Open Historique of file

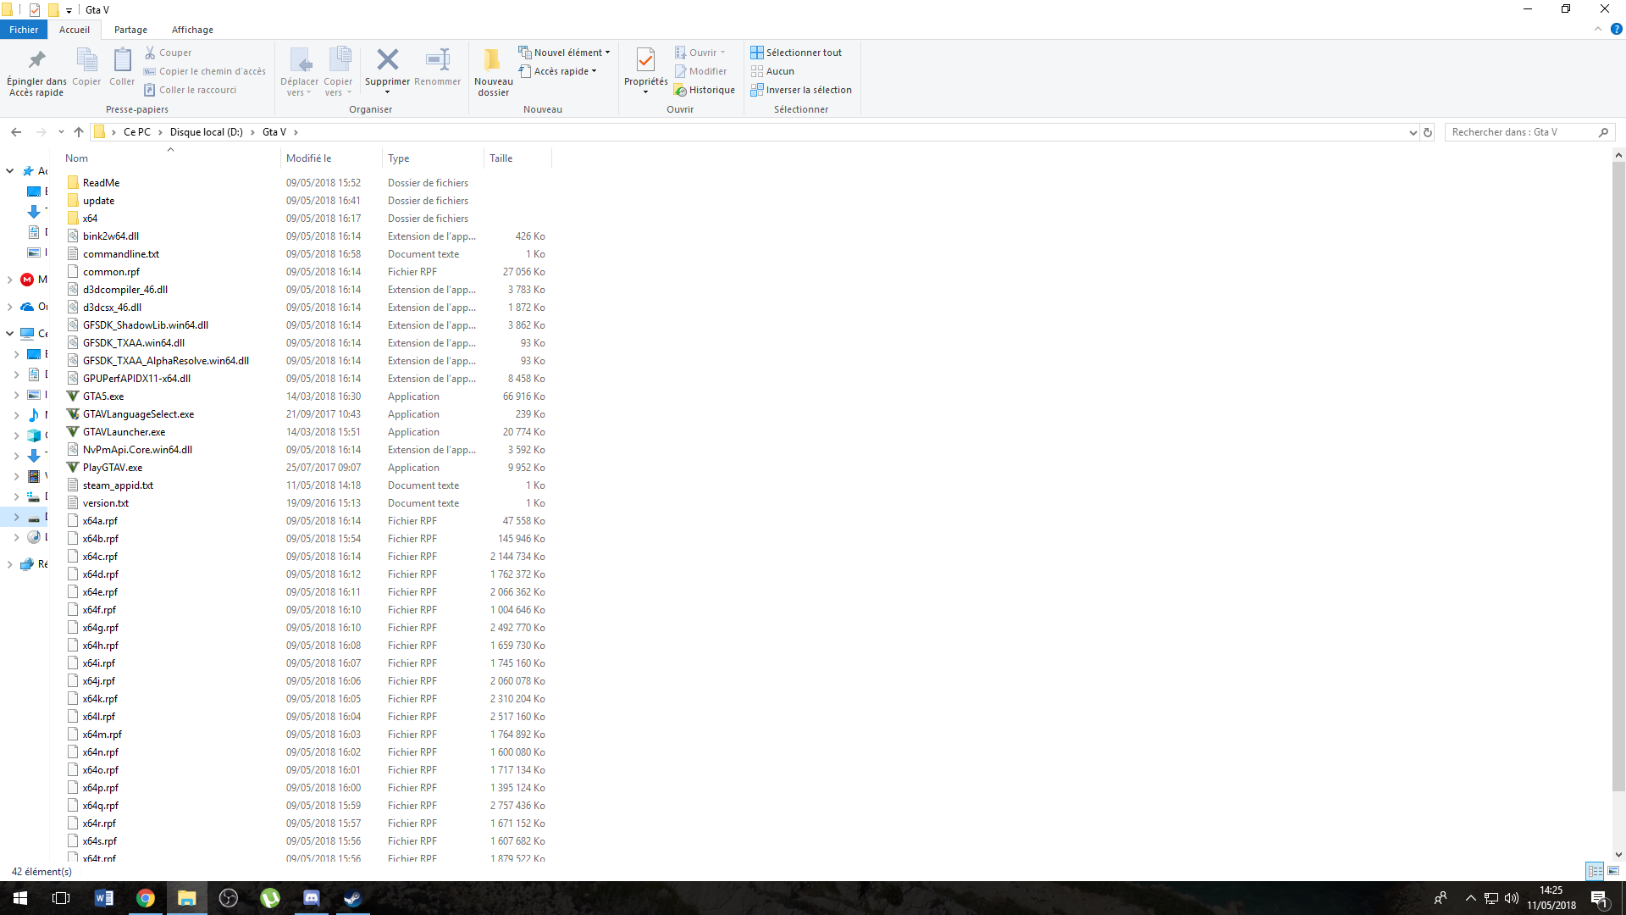click(x=705, y=90)
